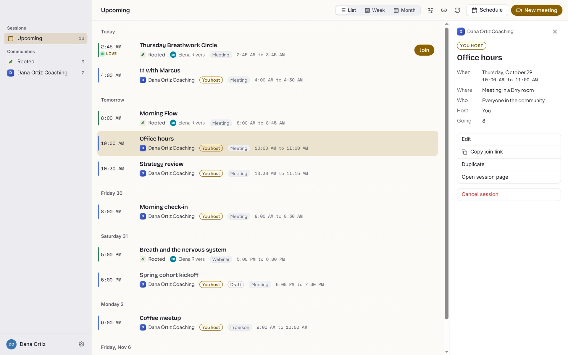Select the Strategy review session
This screenshot has width=568, height=355.
point(267,169)
